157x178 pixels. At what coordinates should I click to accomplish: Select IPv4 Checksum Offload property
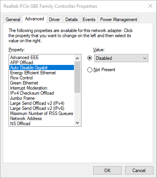click(42, 93)
